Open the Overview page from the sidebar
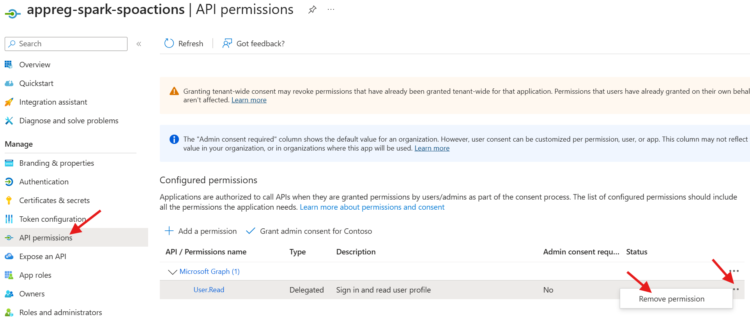Screen dimensions: 750x319 pos(35,65)
